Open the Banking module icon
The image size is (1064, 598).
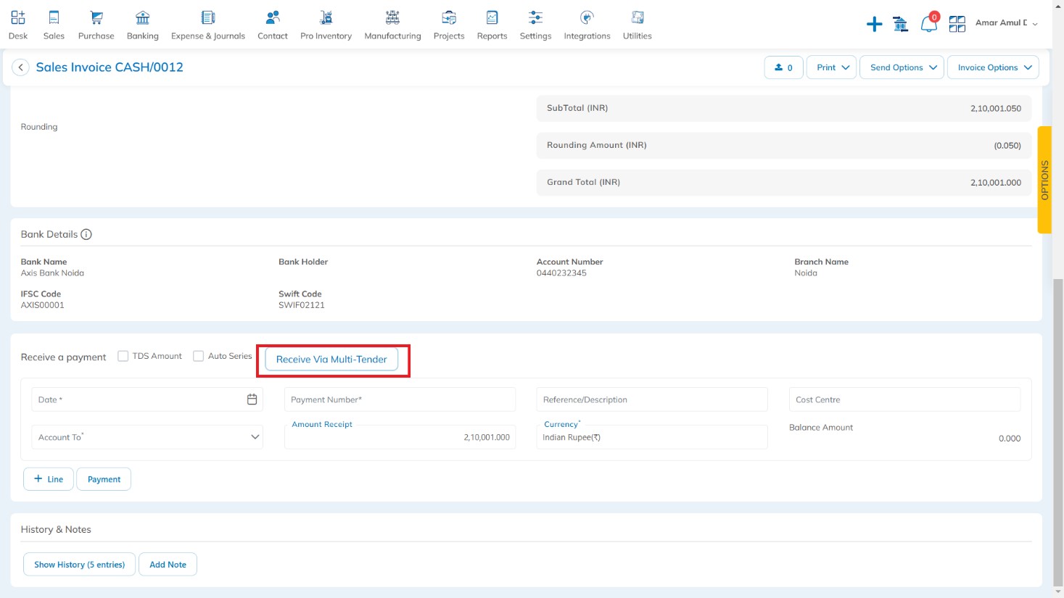pos(143,17)
